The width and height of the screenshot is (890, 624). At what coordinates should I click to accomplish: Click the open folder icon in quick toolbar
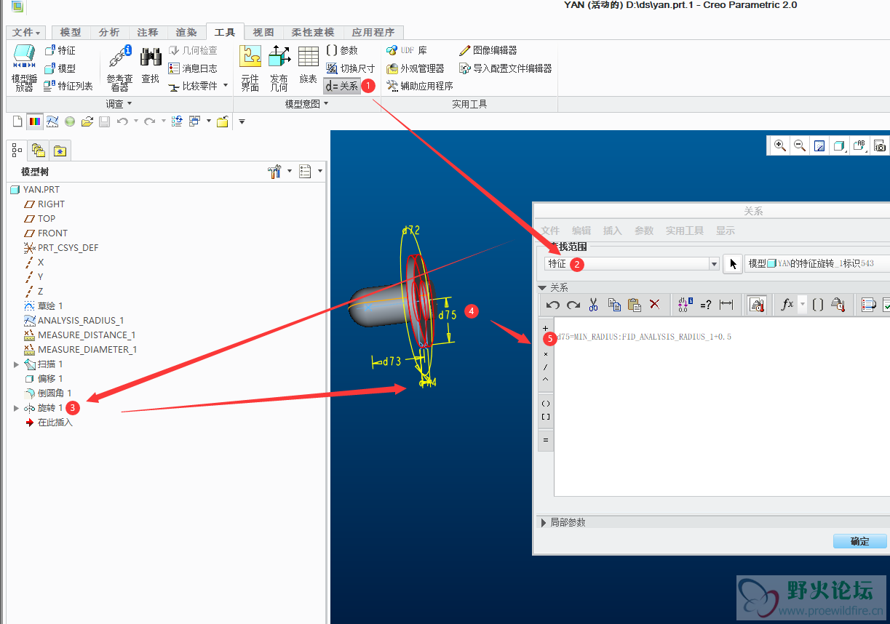[x=87, y=121]
